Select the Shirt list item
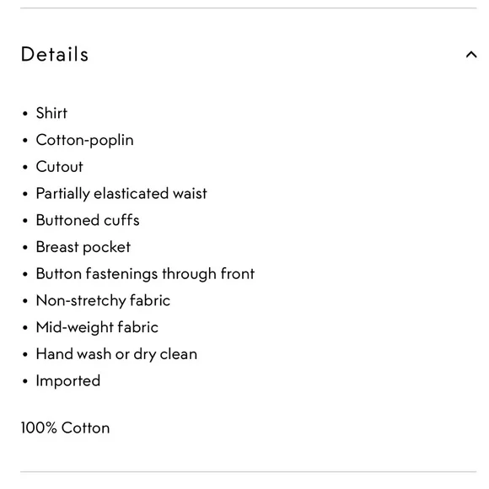The image size is (489, 489). pyautogui.click(x=51, y=113)
